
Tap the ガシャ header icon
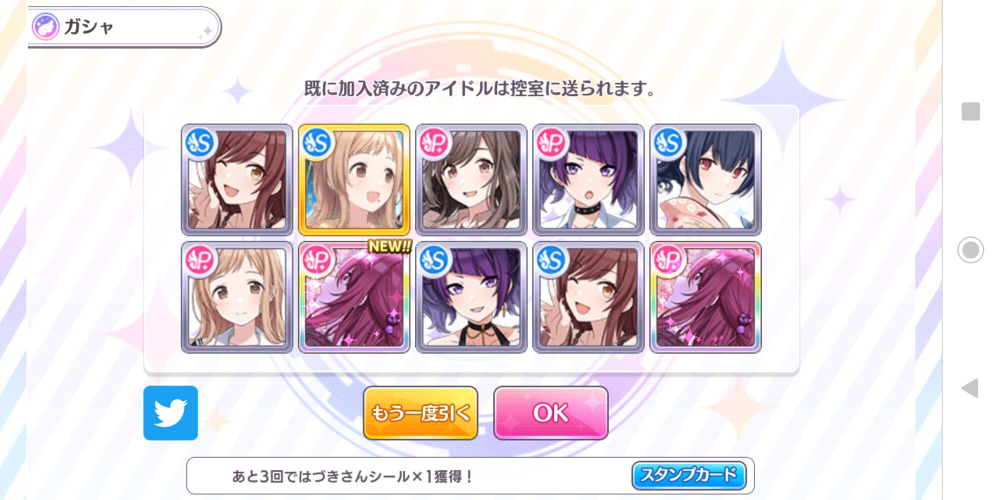[45, 26]
